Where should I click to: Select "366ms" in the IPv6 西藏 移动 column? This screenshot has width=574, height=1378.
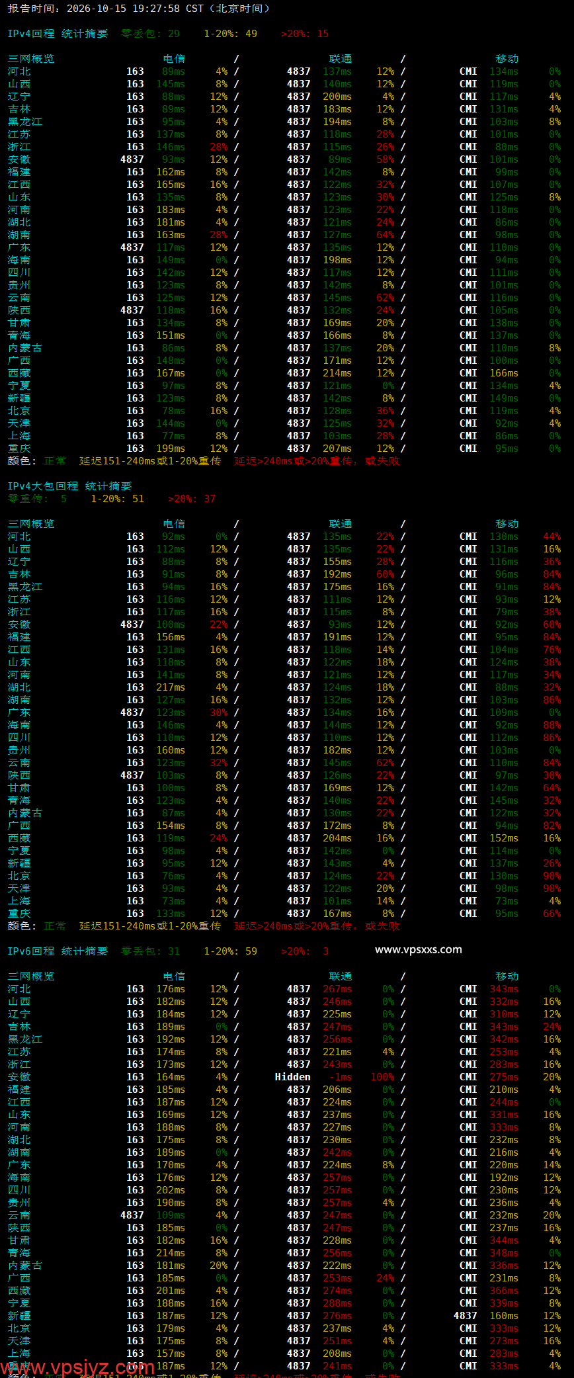pyautogui.click(x=504, y=1291)
